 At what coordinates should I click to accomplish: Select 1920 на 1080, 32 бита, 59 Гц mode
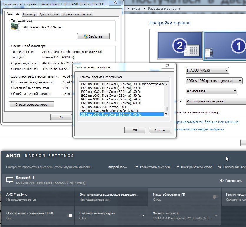[x=122, y=99]
